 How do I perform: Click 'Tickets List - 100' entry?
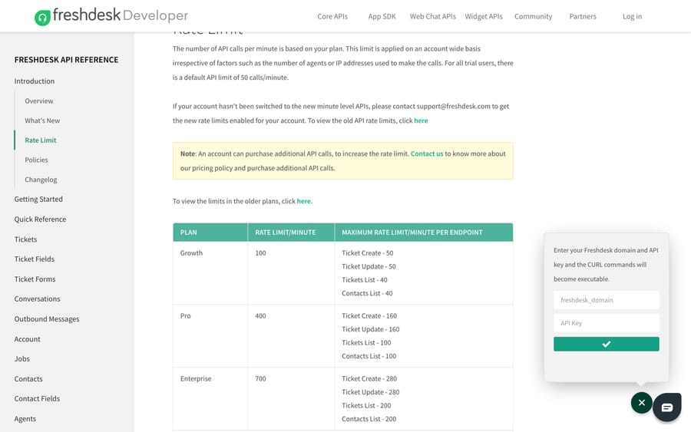click(x=366, y=343)
